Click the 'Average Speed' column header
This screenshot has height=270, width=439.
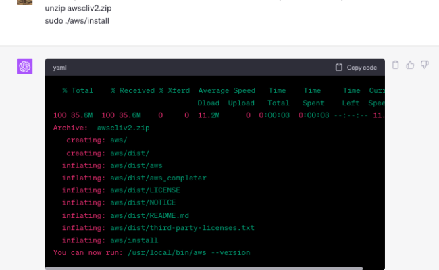pyautogui.click(x=227, y=90)
